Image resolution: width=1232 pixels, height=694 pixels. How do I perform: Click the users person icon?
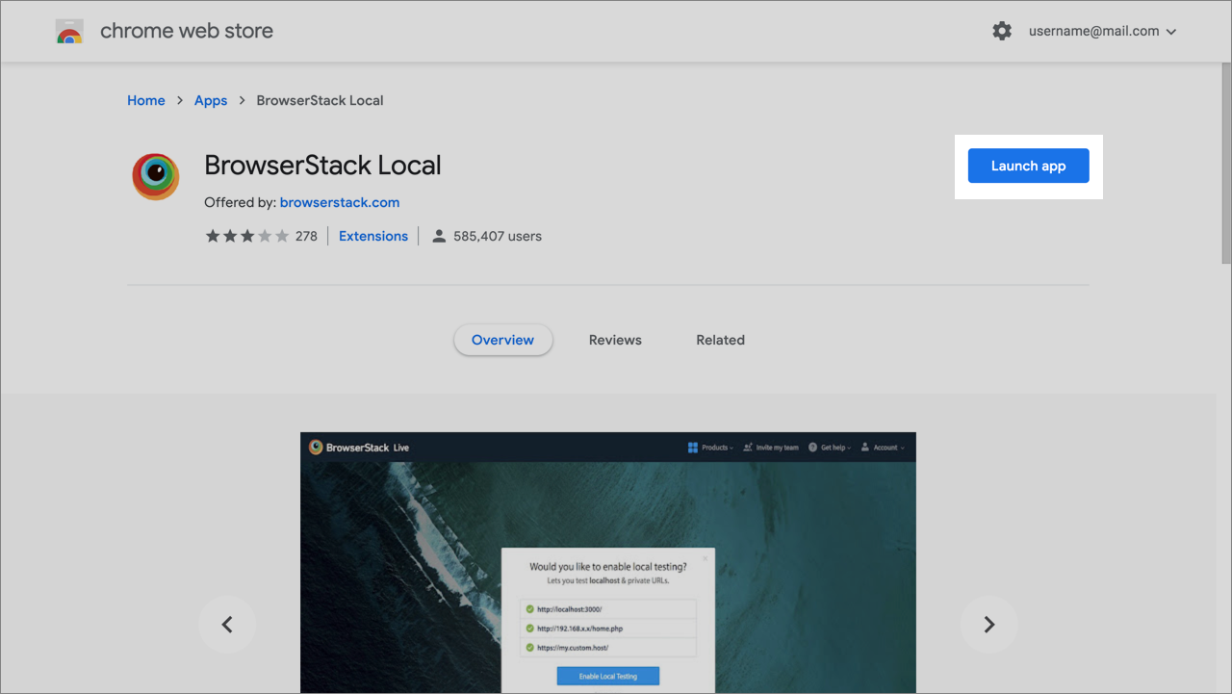(x=439, y=236)
